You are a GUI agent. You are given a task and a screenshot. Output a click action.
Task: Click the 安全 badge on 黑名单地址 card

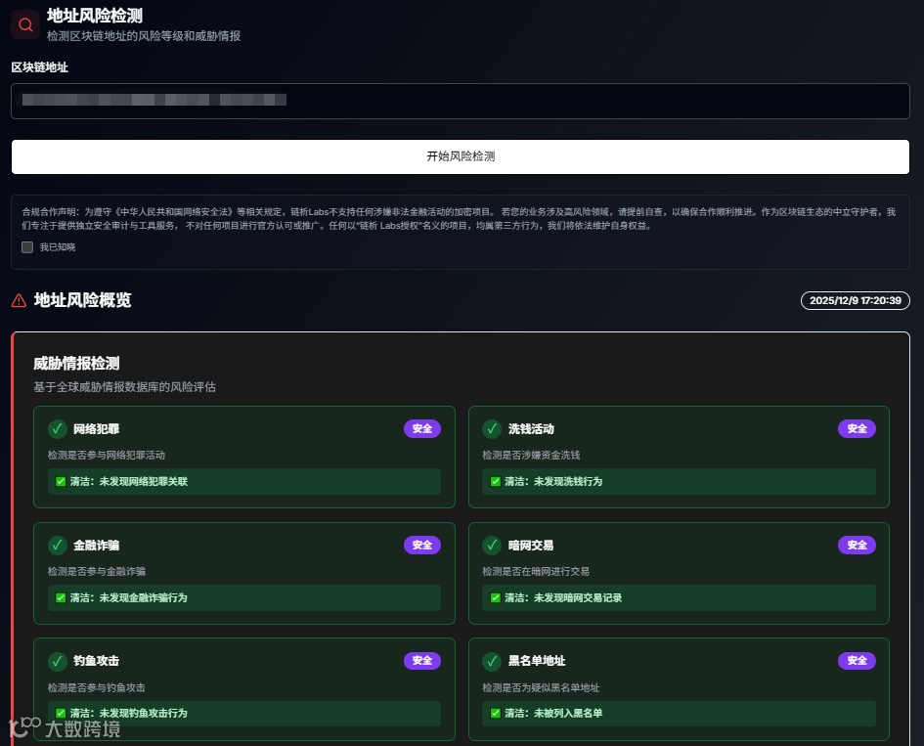[857, 661]
